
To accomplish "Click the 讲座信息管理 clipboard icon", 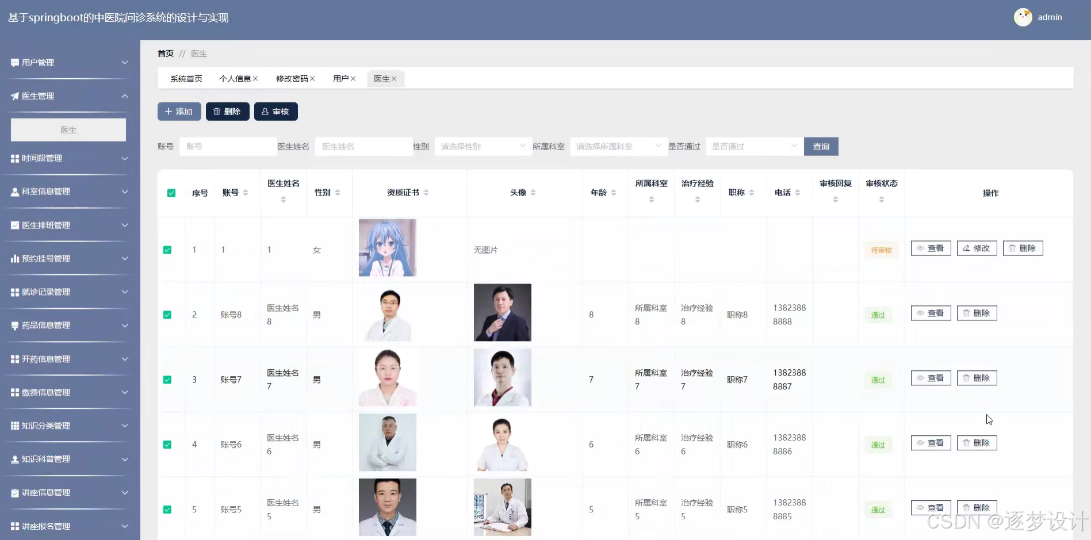I will click(x=15, y=493).
